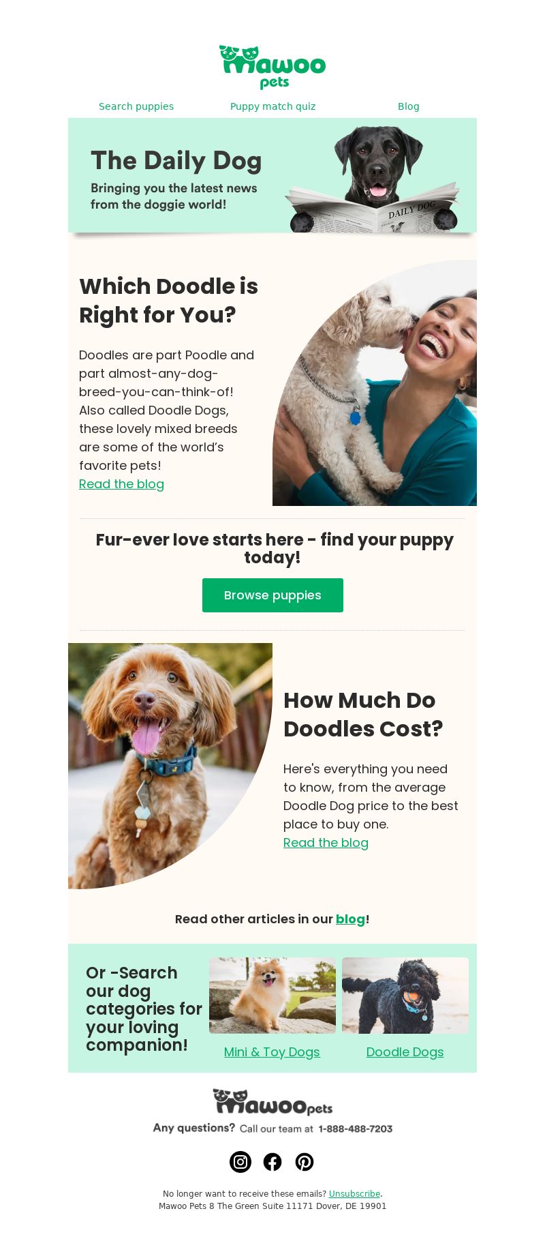Click the brown doodle puppy photo
The width and height of the screenshot is (545, 1239).
[170, 766]
